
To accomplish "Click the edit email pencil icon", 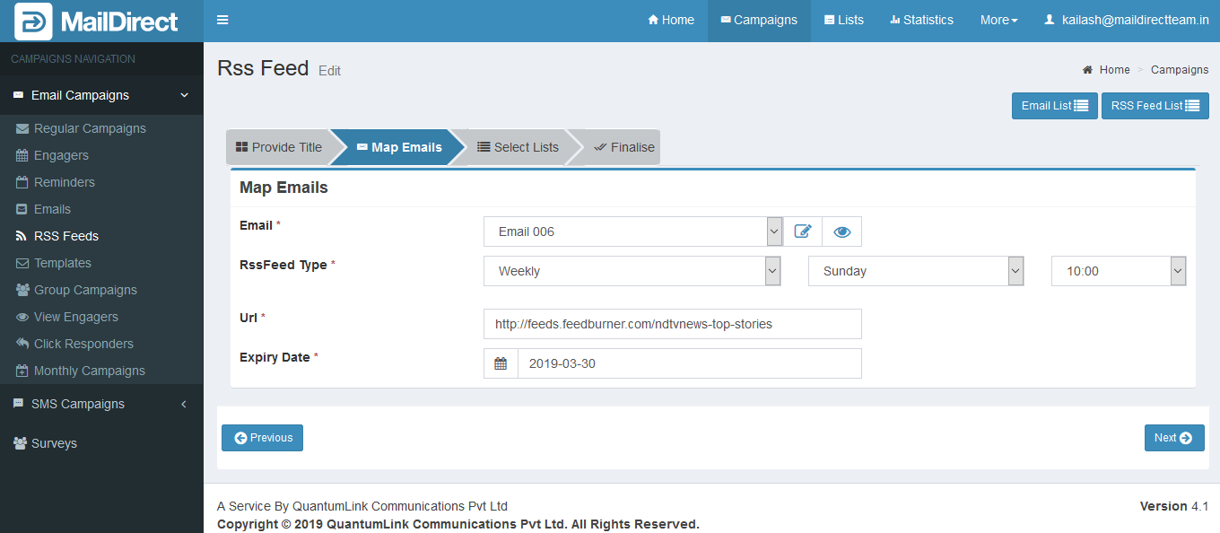I will (803, 232).
